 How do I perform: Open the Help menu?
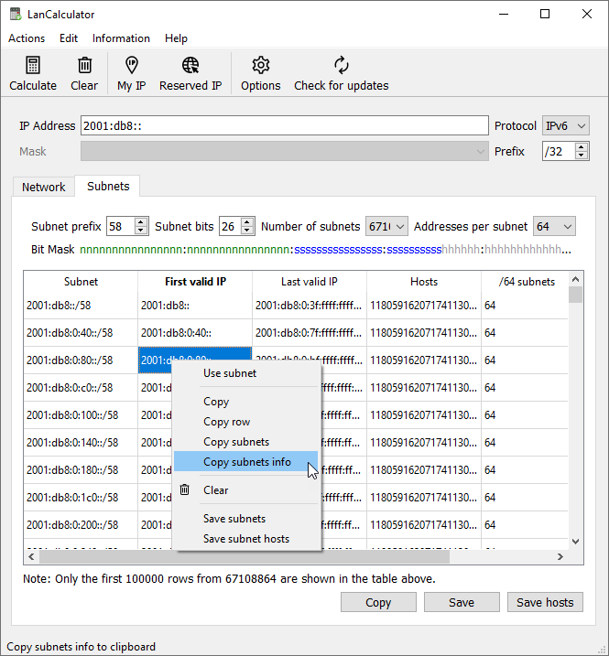[x=176, y=38]
